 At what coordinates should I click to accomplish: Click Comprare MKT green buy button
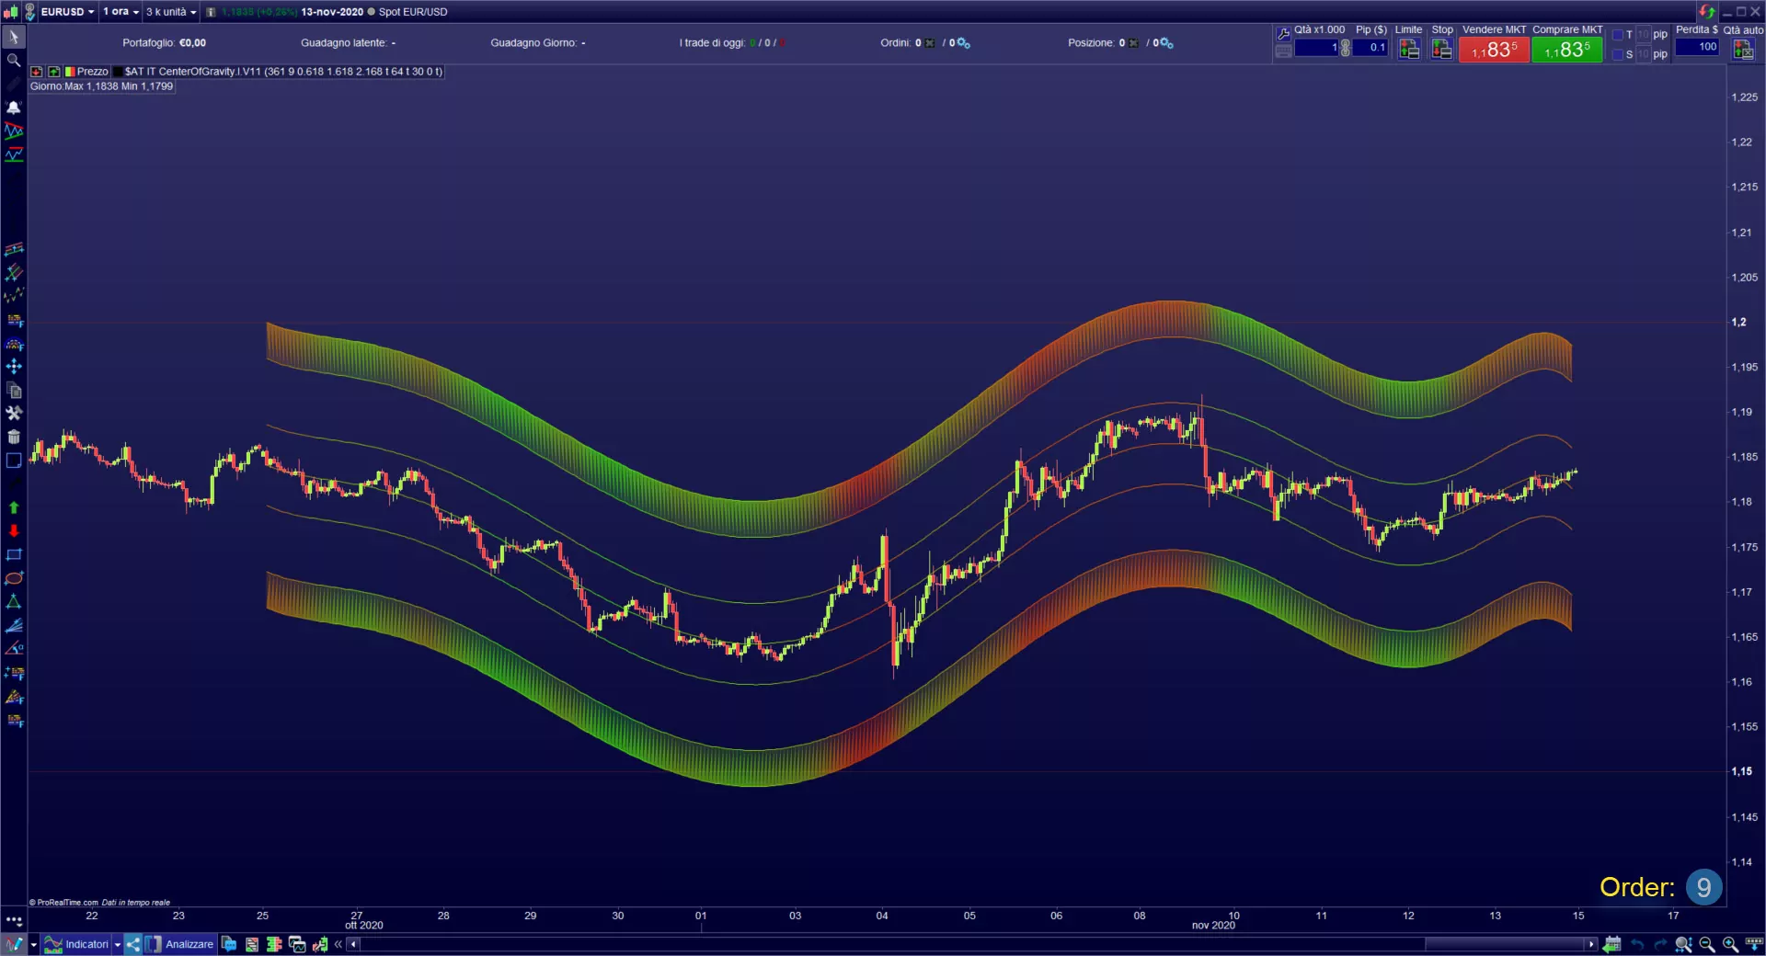click(x=1567, y=50)
